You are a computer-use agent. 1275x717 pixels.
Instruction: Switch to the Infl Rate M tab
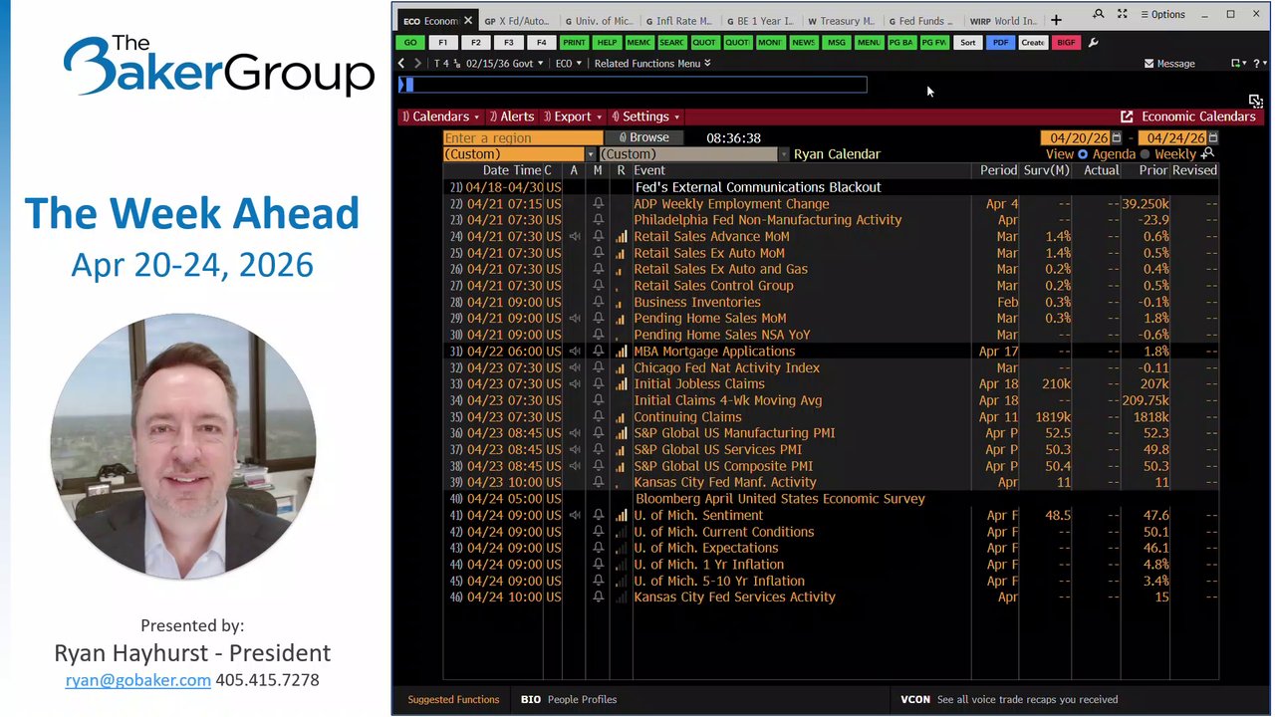tap(678, 21)
